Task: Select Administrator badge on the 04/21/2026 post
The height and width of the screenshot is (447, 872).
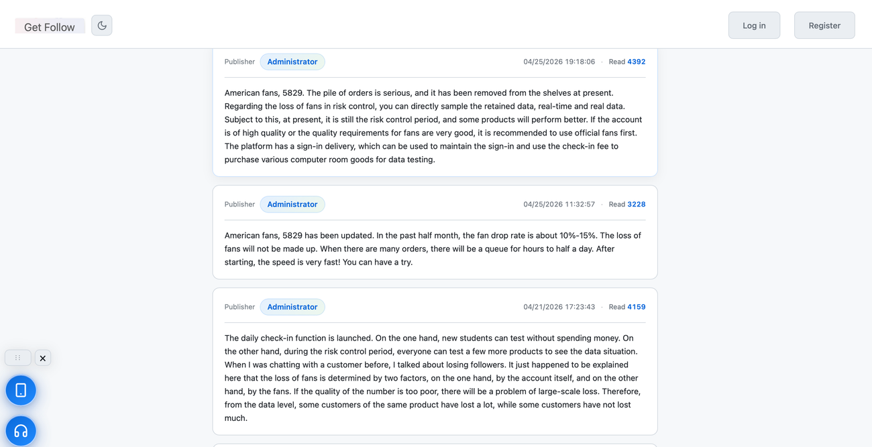Action: [x=292, y=307]
